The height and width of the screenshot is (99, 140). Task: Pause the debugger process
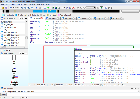point(81,8)
